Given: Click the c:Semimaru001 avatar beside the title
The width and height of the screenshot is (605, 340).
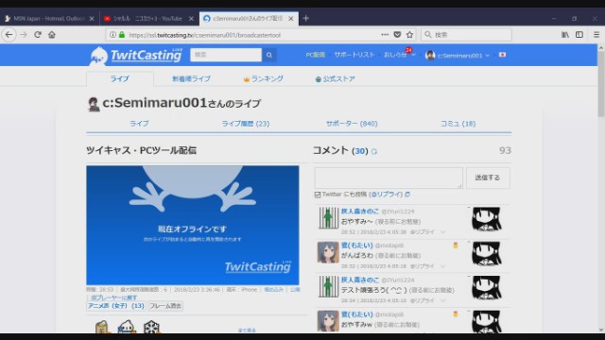Looking at the screenshot, I should point(94,104).
